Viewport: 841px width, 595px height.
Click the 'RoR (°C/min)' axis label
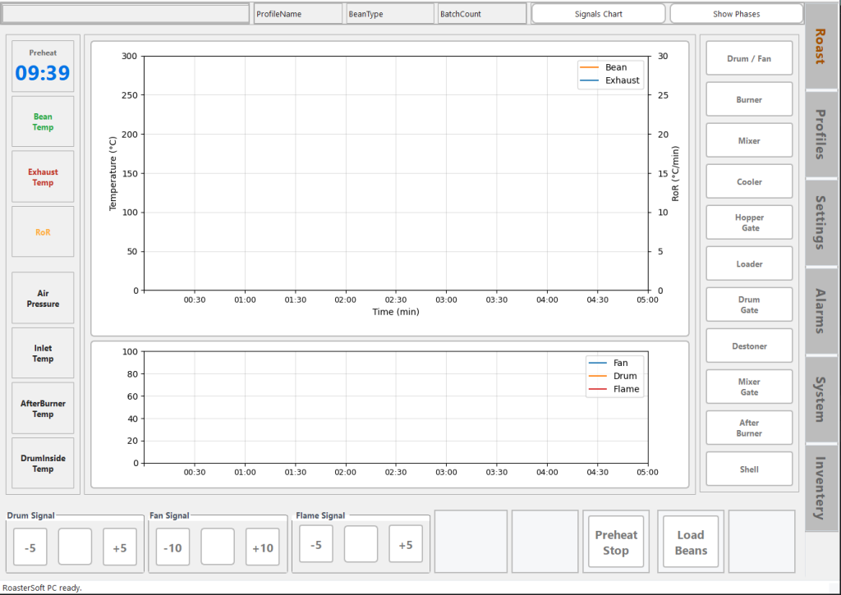[675, 173]
